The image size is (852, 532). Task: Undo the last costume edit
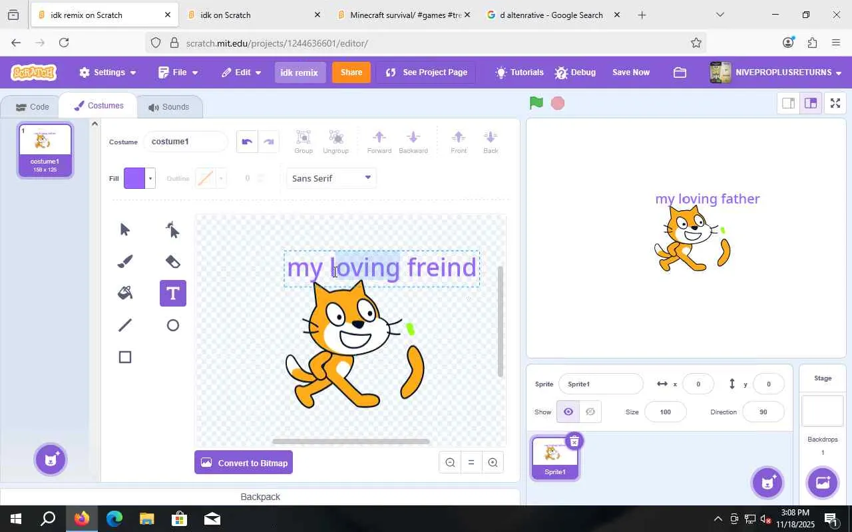click(x=247, y=142)
